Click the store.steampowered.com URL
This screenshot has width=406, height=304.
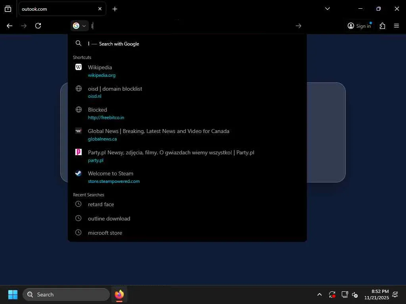click(114, 181)
